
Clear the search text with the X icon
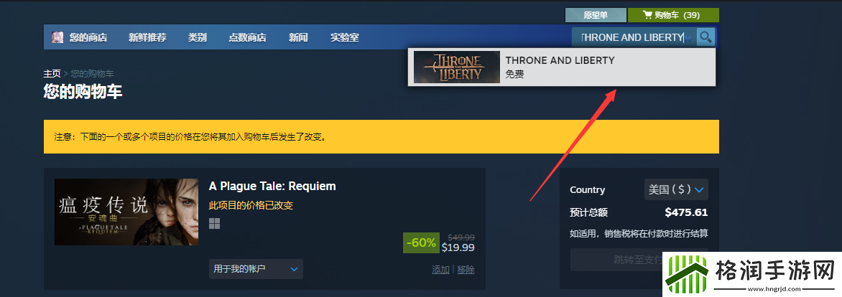coord(689,38)
